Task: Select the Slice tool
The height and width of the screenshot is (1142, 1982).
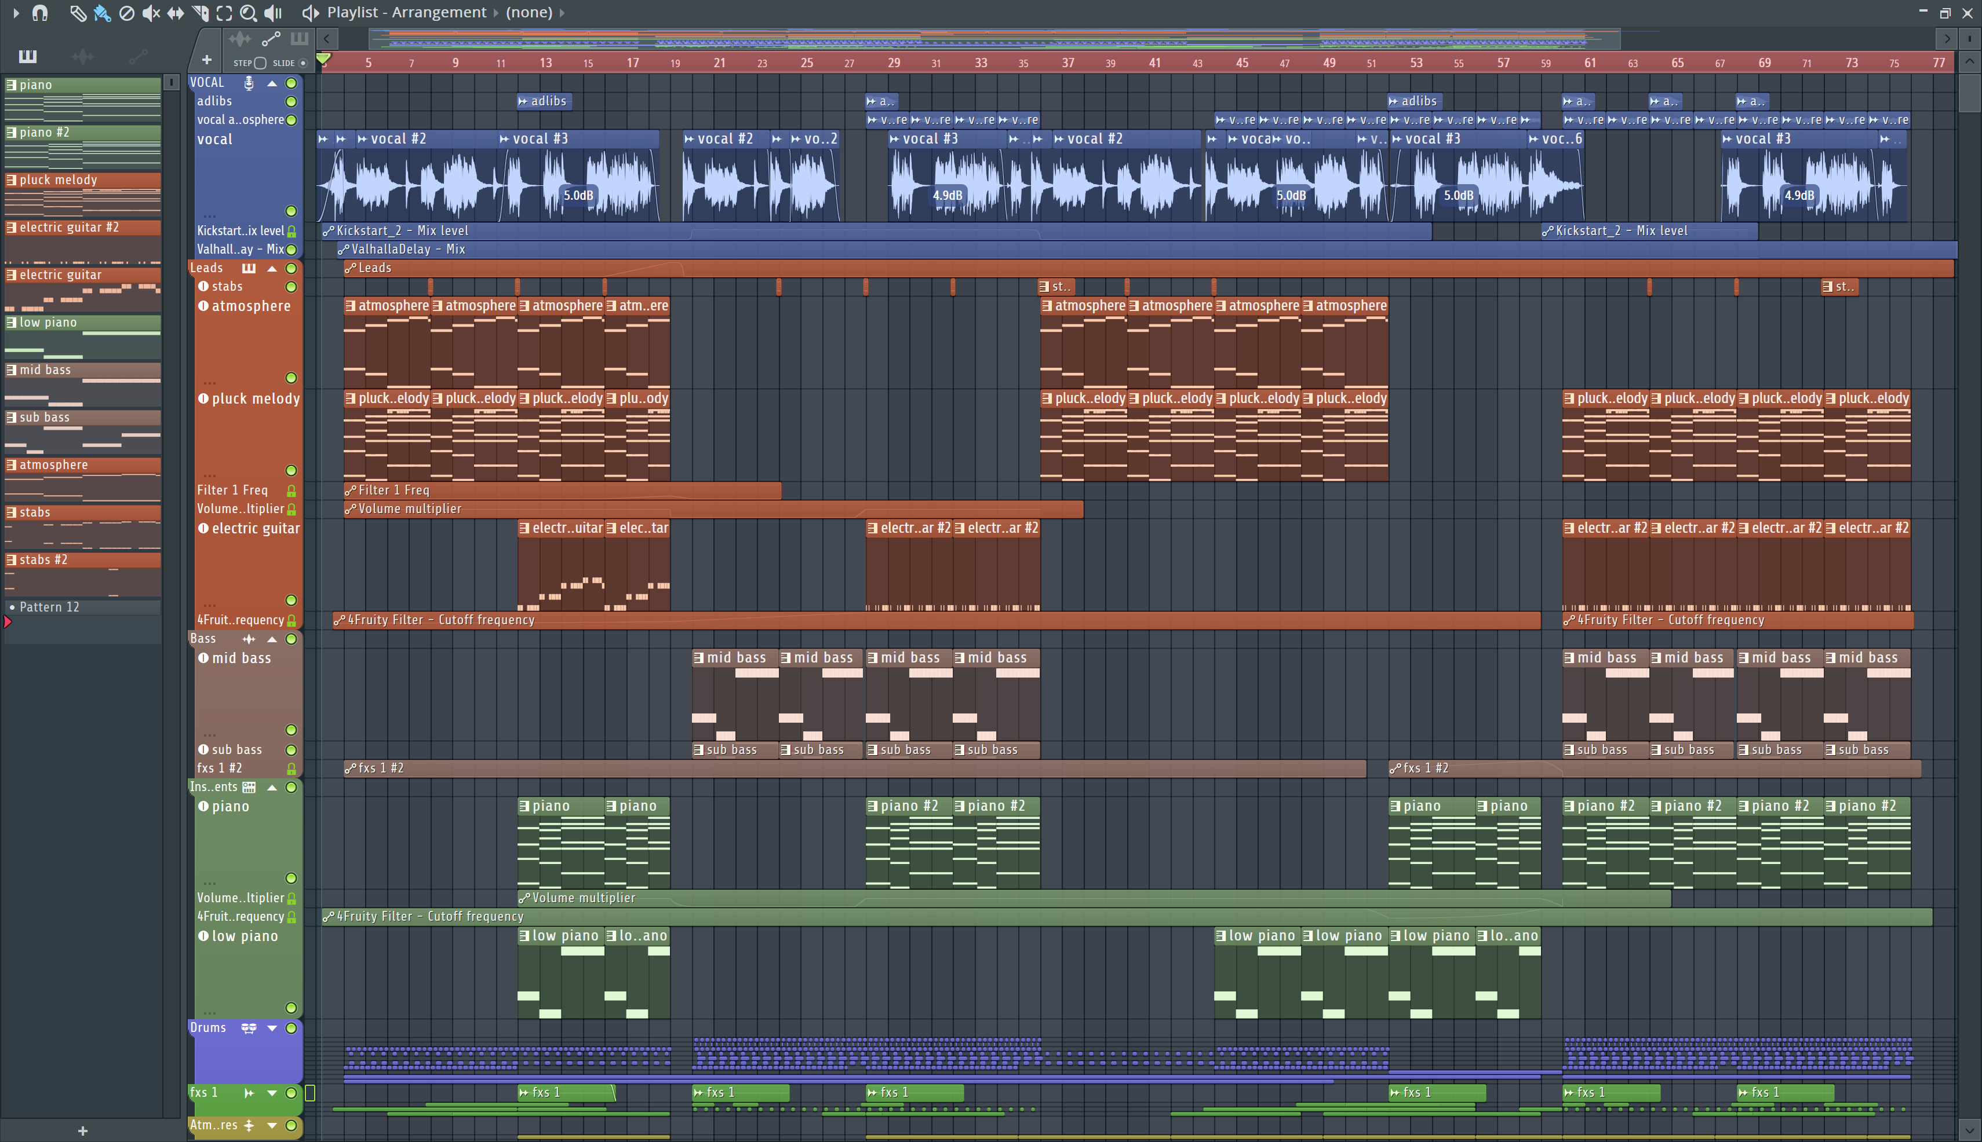Action: [x=200, y=13]
